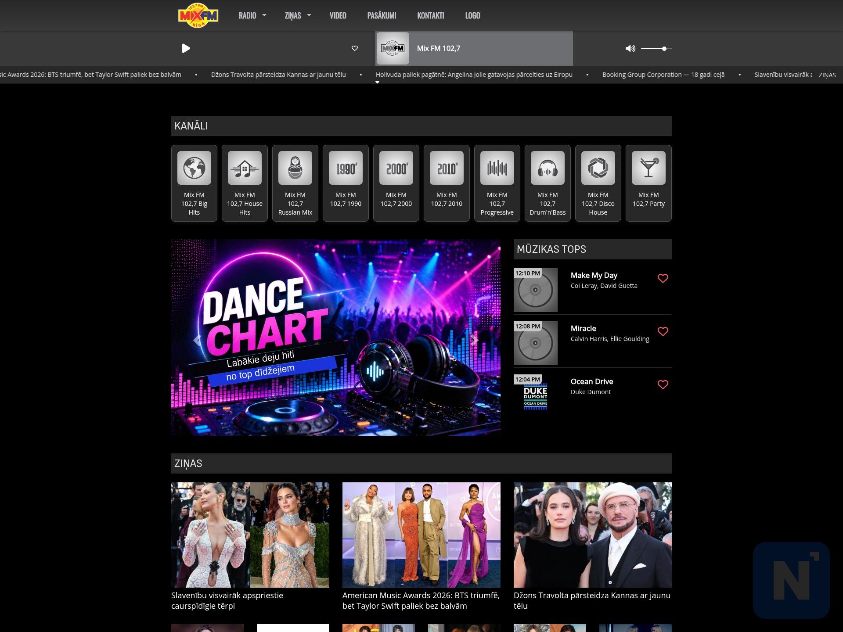Open the Ocean Drive song title
This screenshot has width=843, height=632.
(x=592, y=381)
